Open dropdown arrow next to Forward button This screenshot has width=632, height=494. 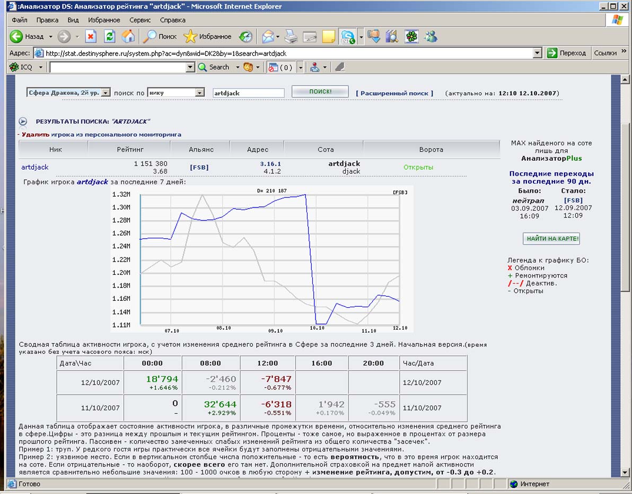pos(77,37)
